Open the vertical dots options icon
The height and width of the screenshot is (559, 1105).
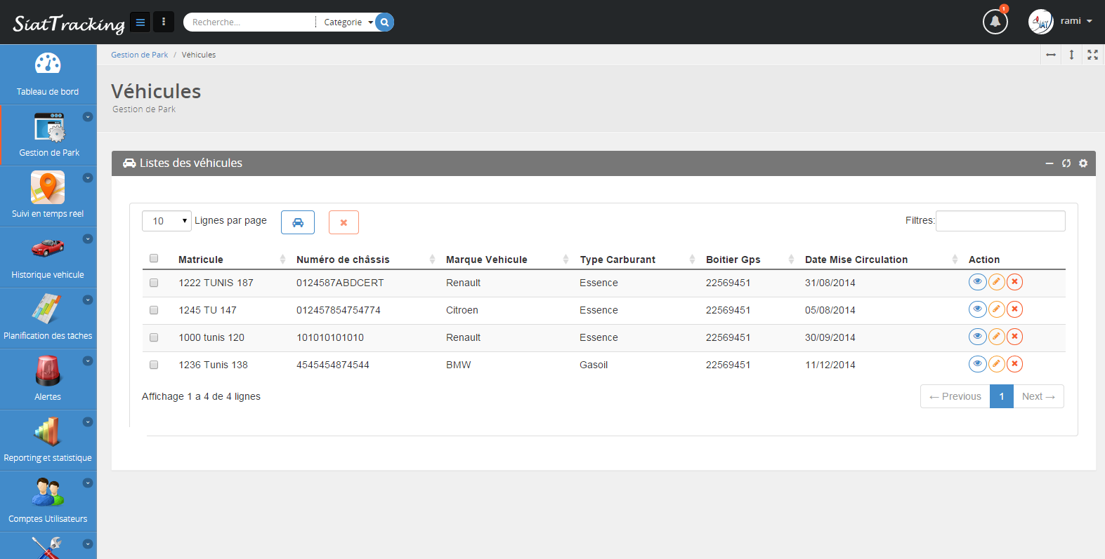164,22
